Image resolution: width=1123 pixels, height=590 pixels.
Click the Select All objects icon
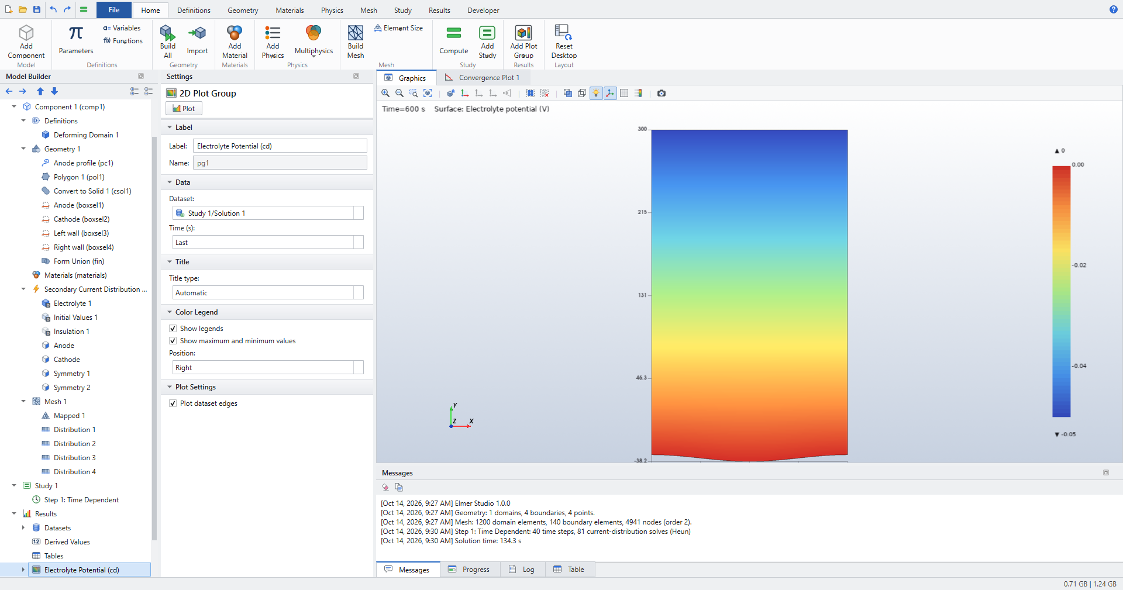pyautogui.click(x=531, y=93)
